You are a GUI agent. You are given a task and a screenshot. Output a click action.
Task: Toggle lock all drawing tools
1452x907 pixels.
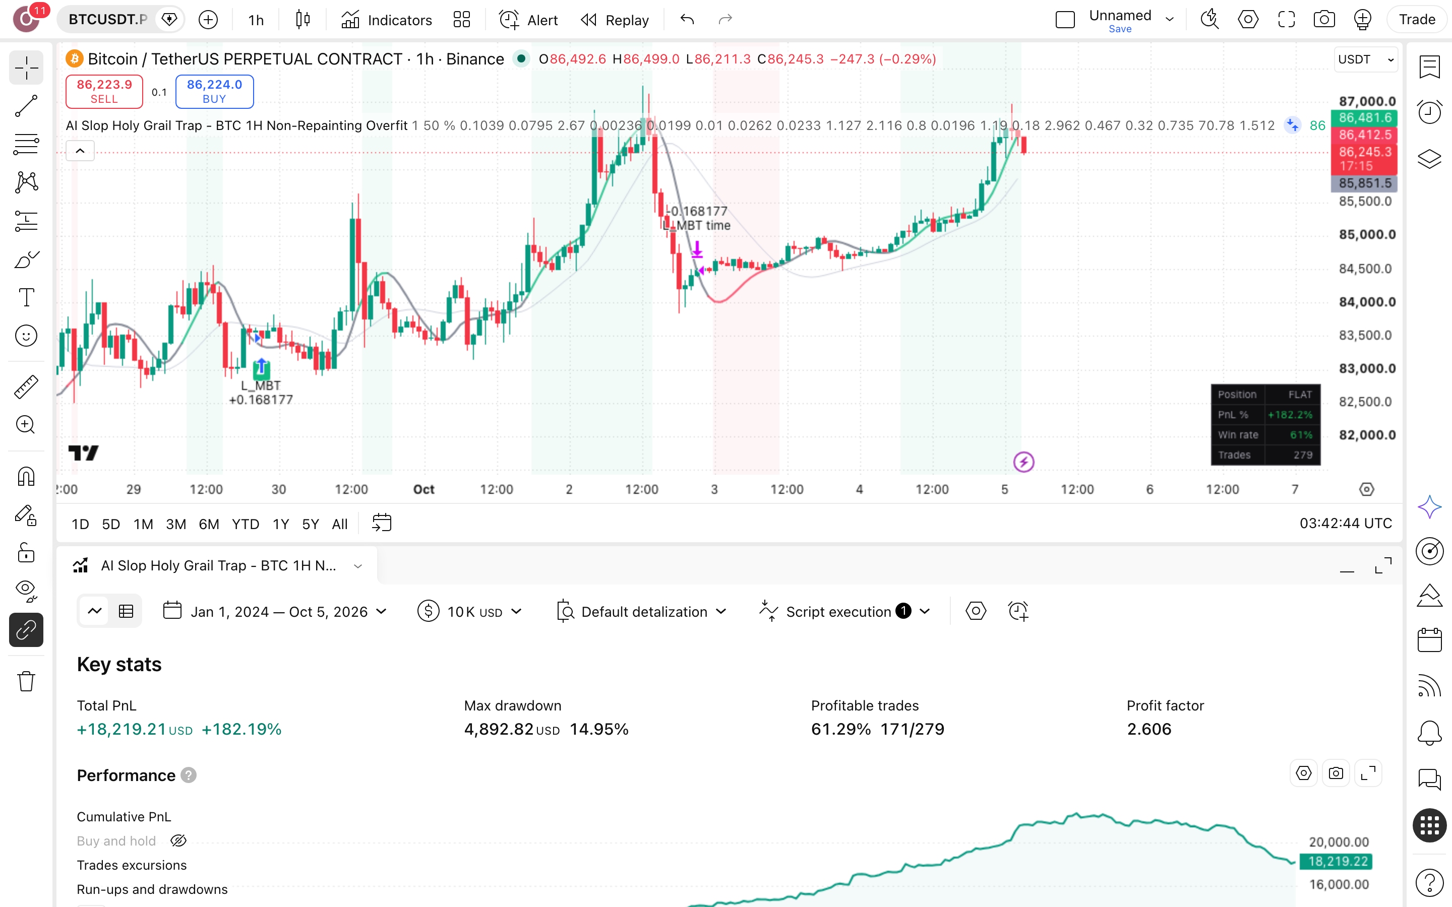coord(26,553)
